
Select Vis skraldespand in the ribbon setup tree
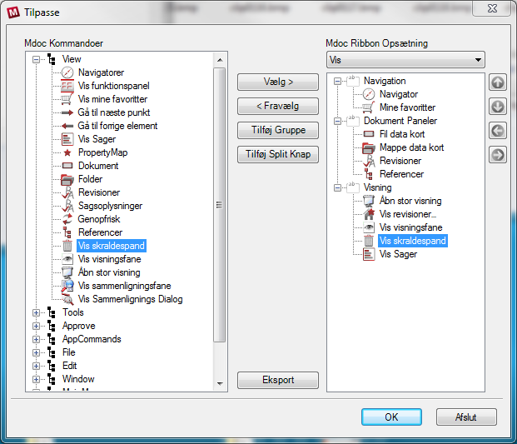point(412,241)
